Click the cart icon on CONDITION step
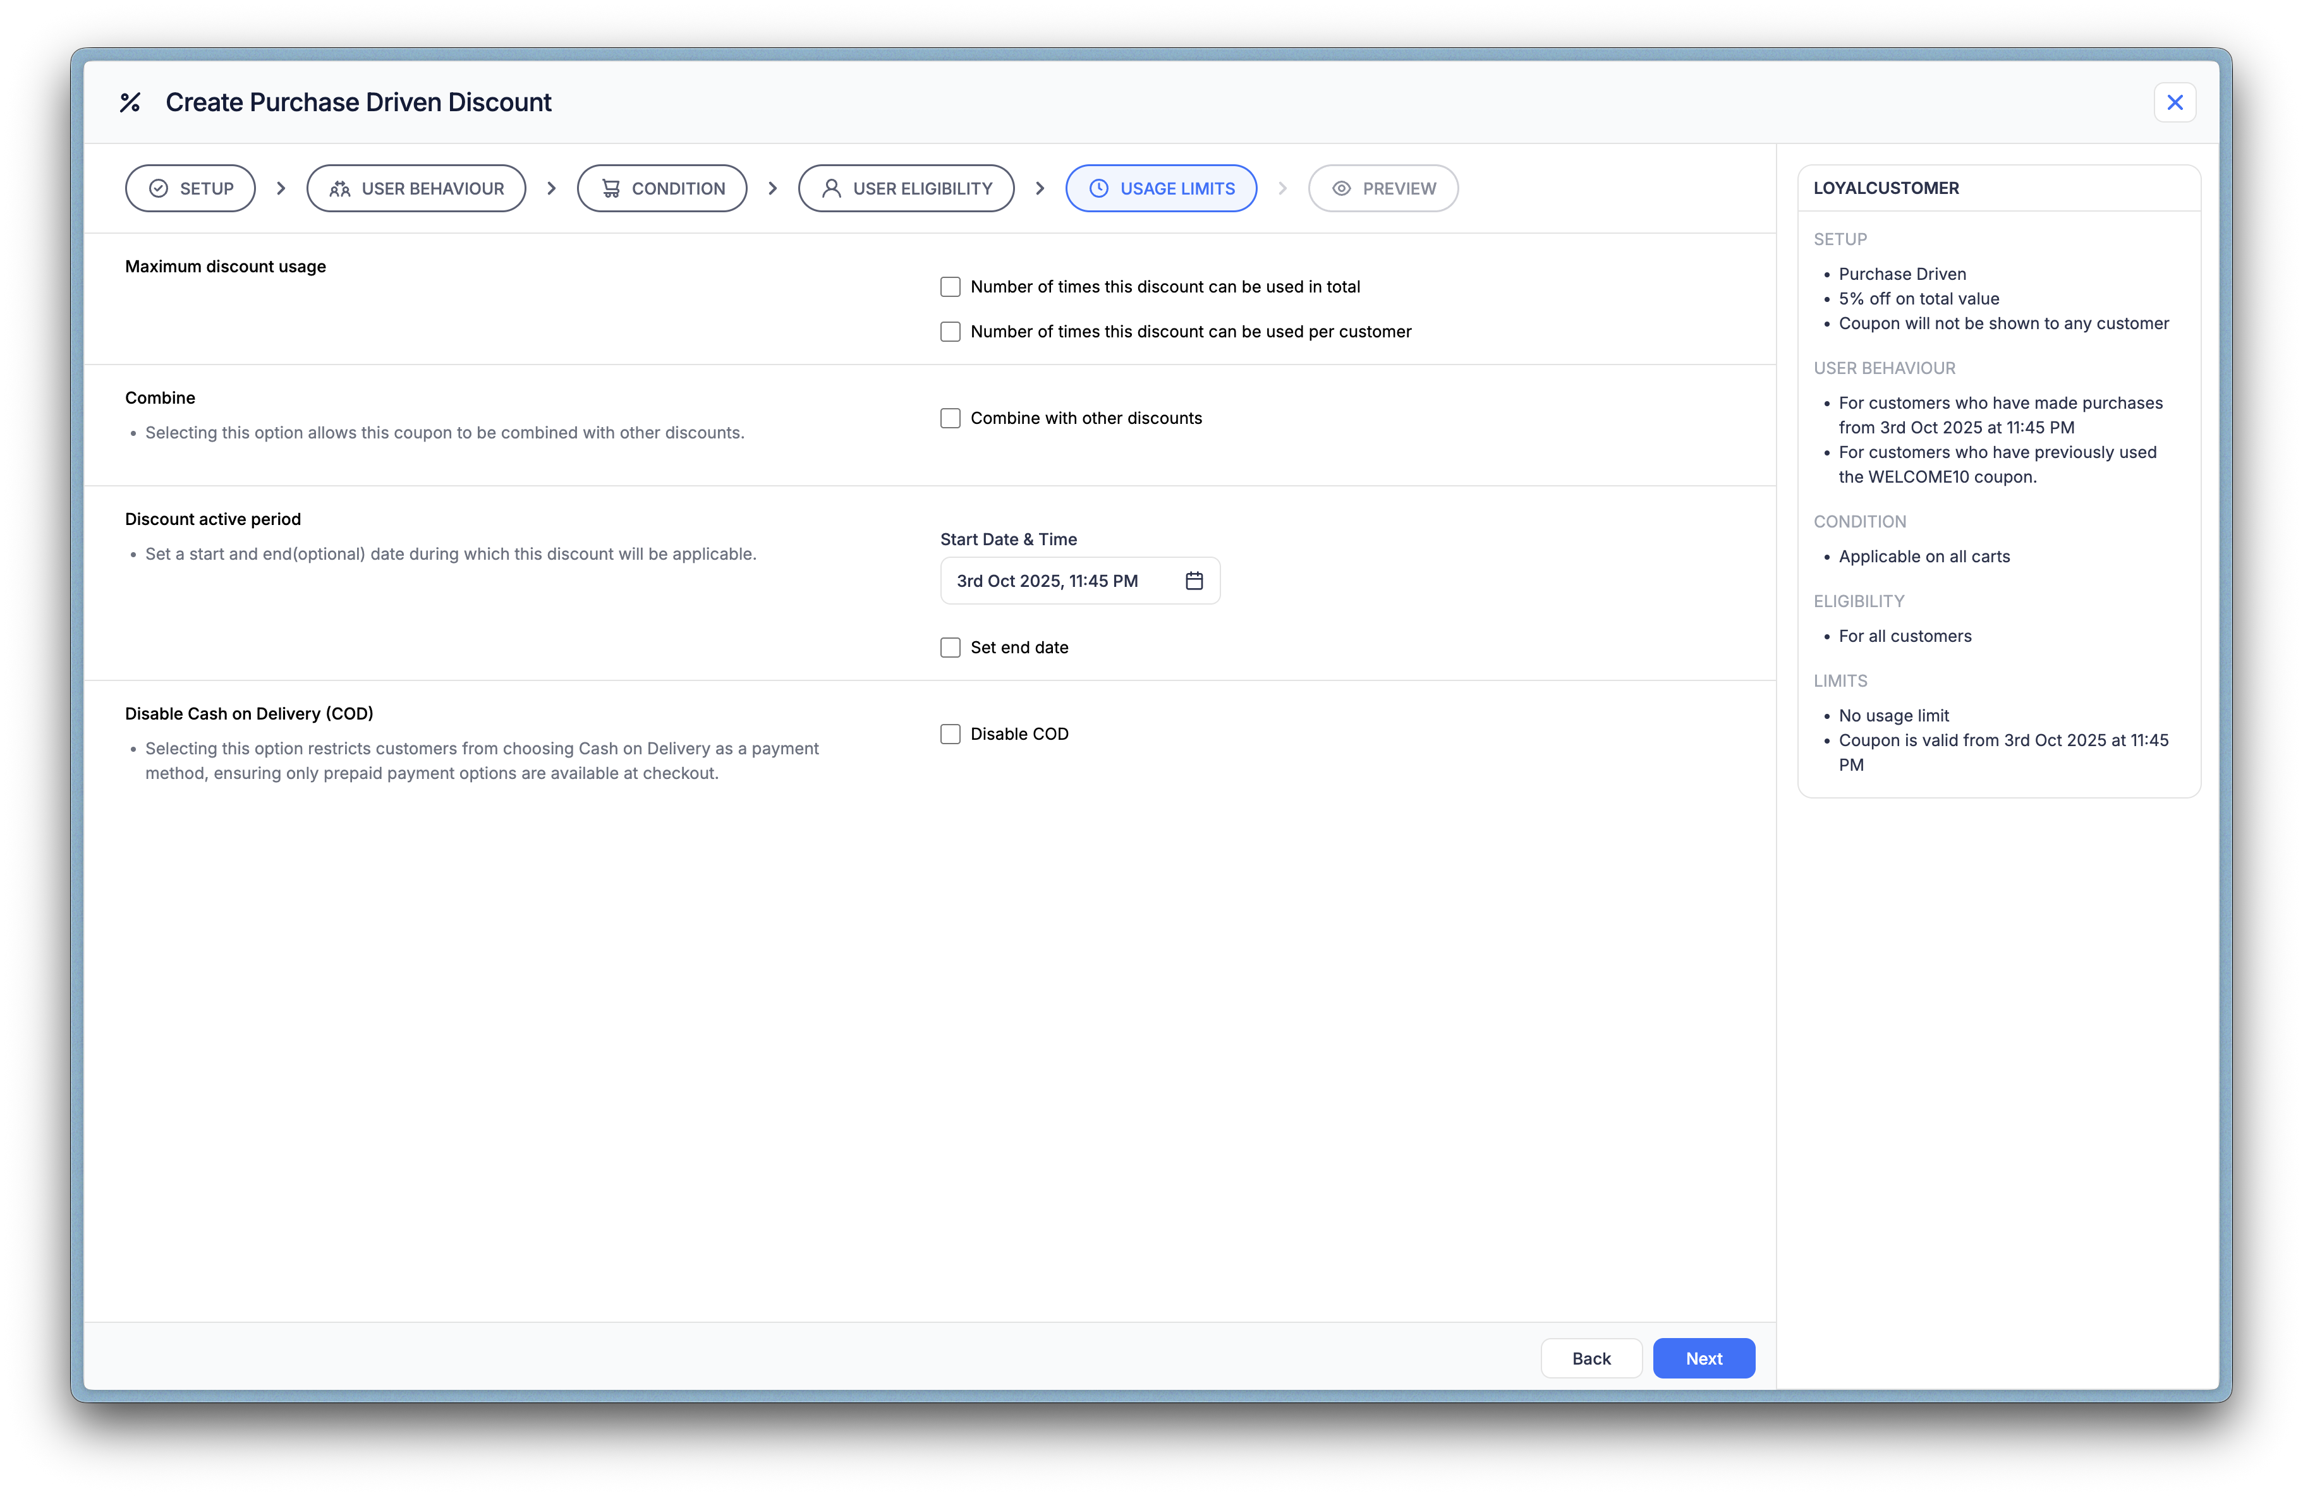Screen dimensions: 2303x1496 [611, 188]
